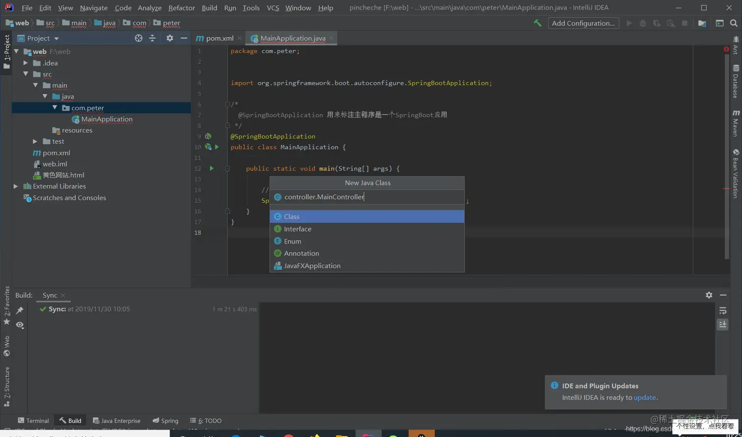Image resolution: width=742 pixels, height=437 pixels.
Task: Open the File menu
Action: point(27,8)
